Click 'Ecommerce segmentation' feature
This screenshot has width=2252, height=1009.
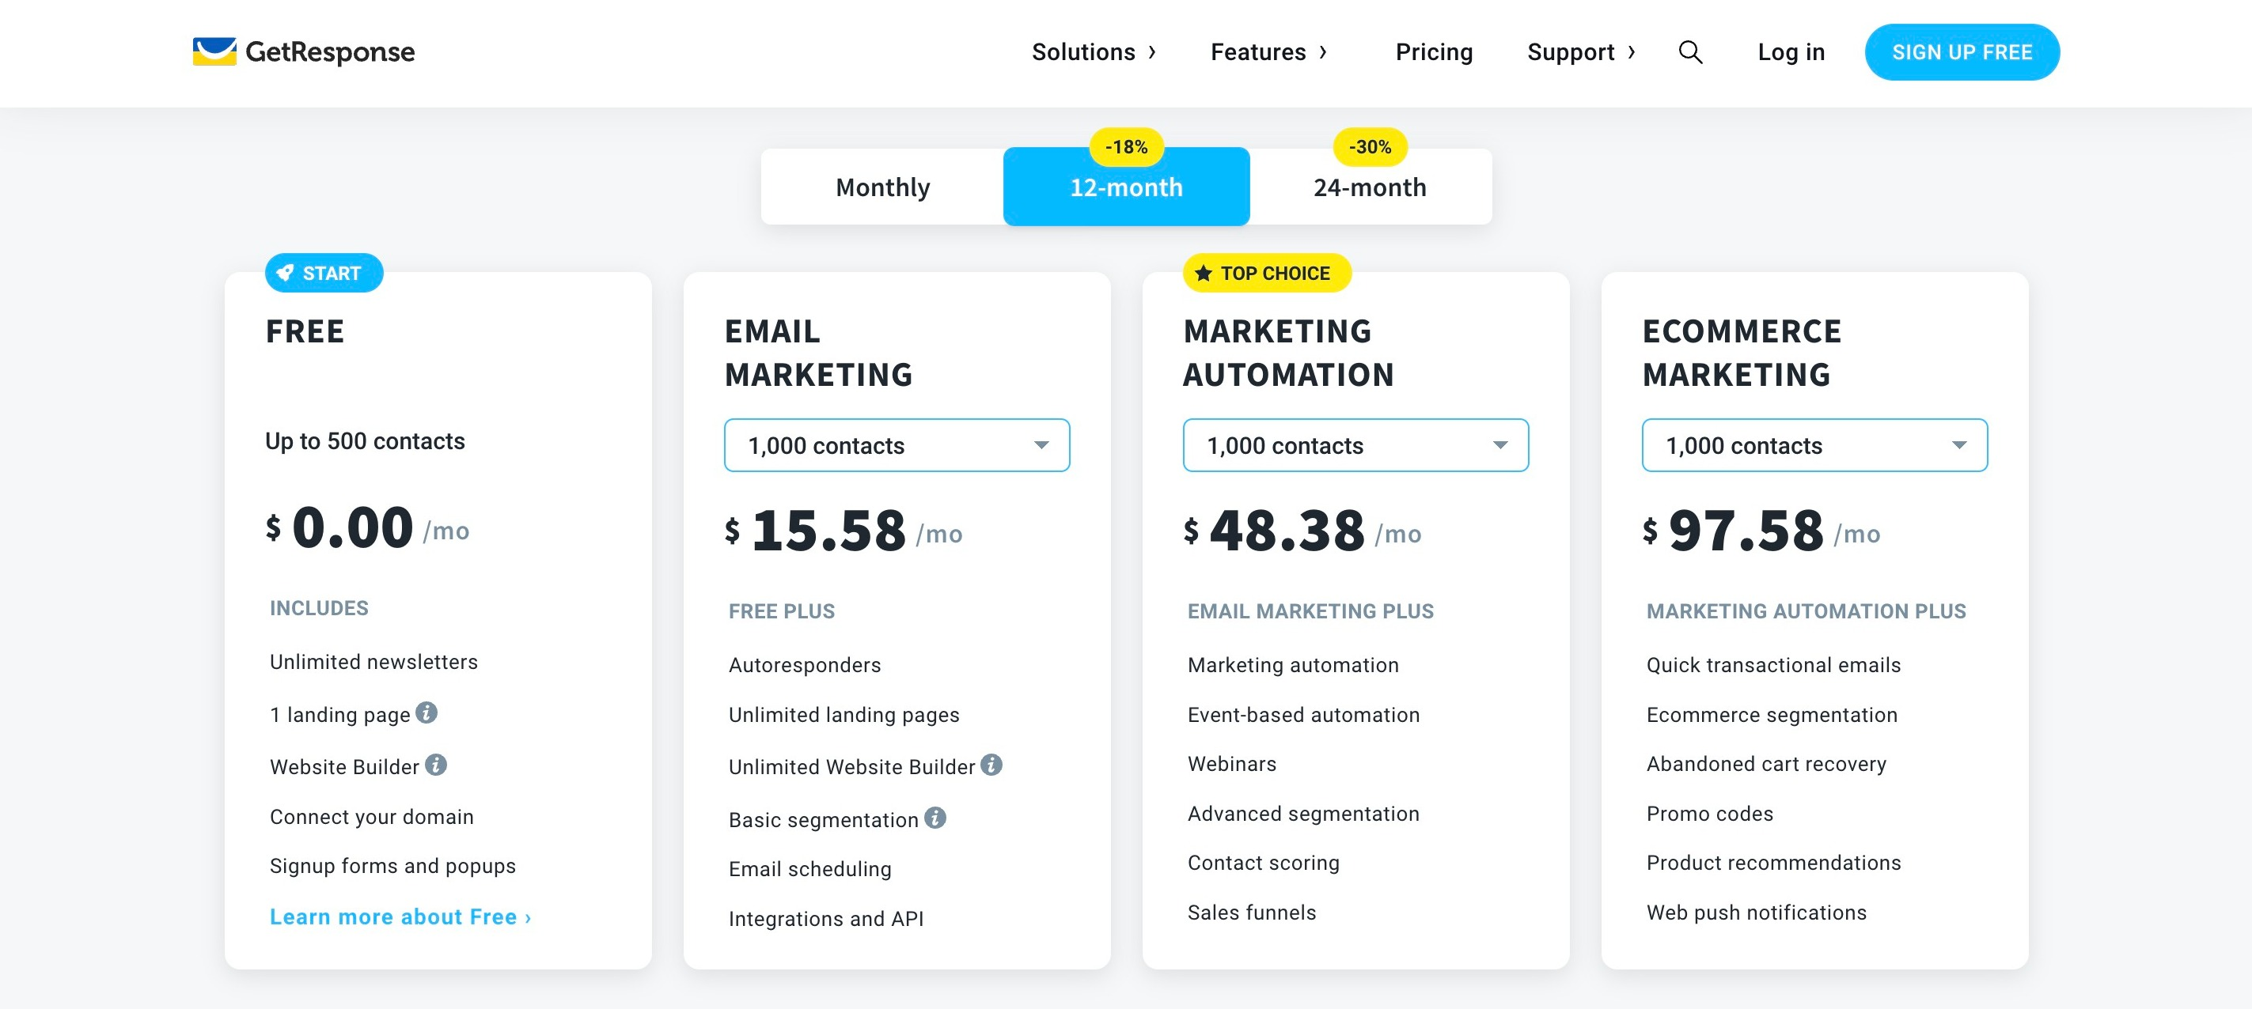pos(1772,715)
